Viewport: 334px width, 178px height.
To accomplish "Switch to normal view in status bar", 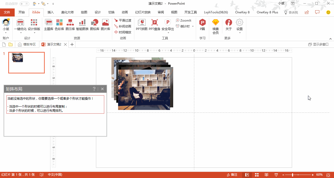I will pyautogui.click(x=247, y=175).
